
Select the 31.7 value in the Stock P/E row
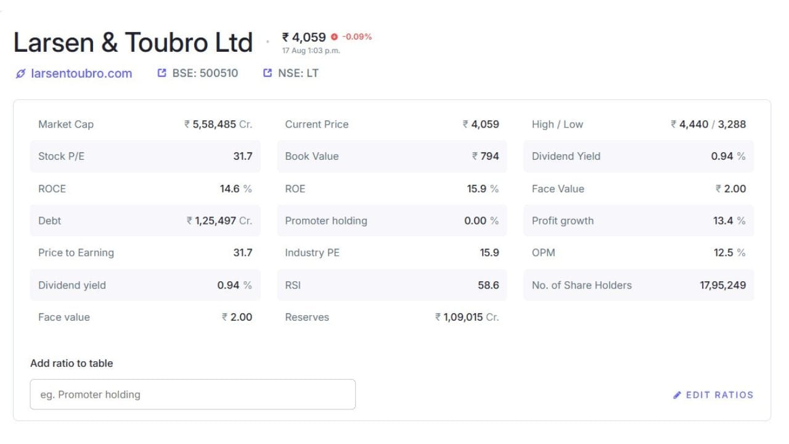(x=243, y=157)
